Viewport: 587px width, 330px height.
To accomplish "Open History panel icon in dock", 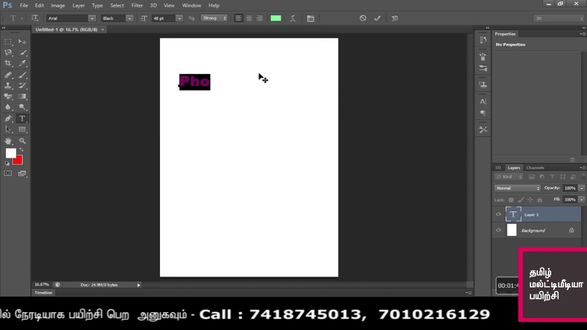I will point(483,40).
